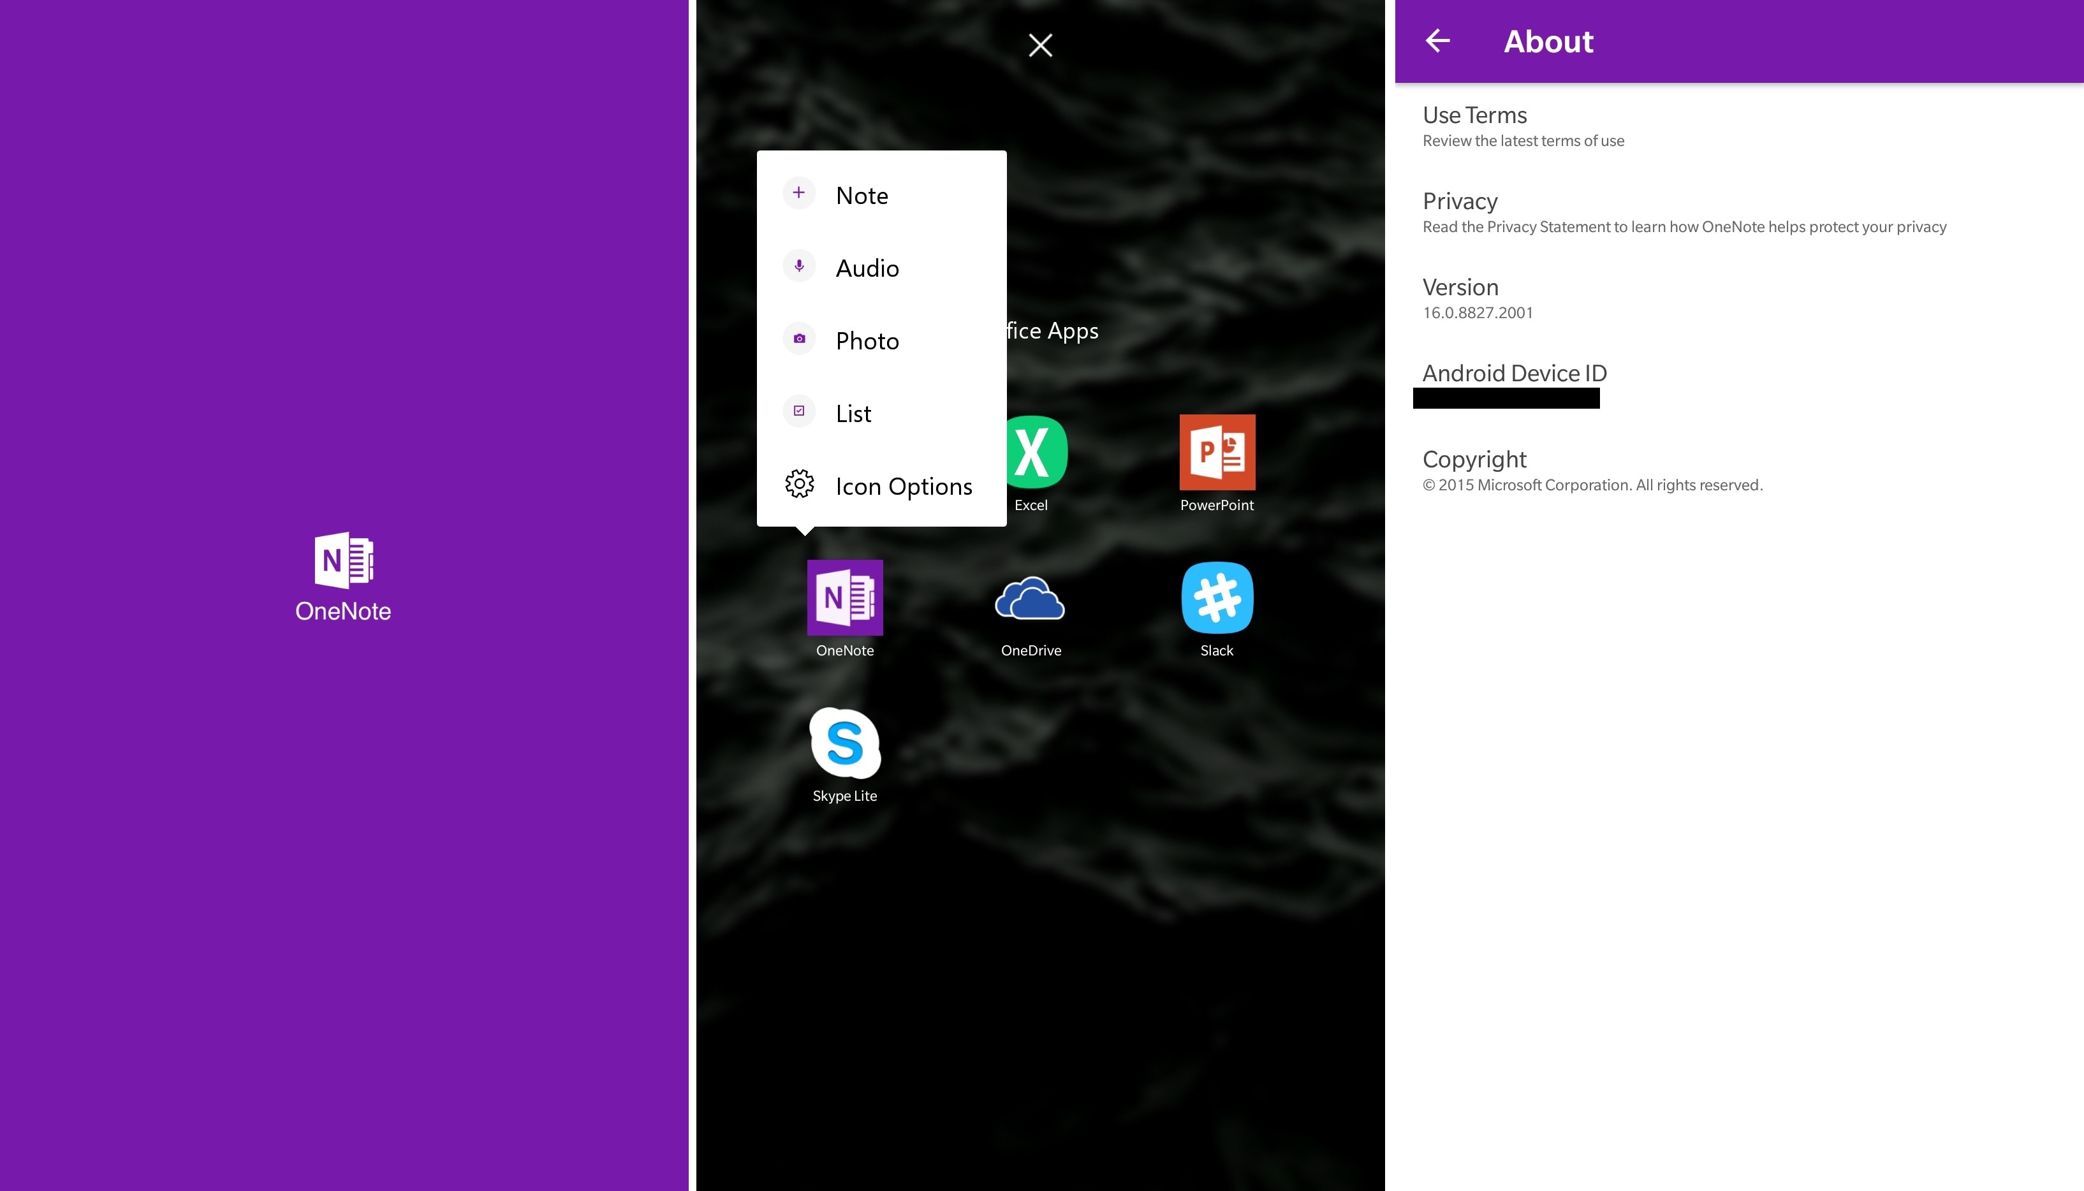2084x1191 pixels.
Task: Select the Version entry
Action: [1739, 298]
